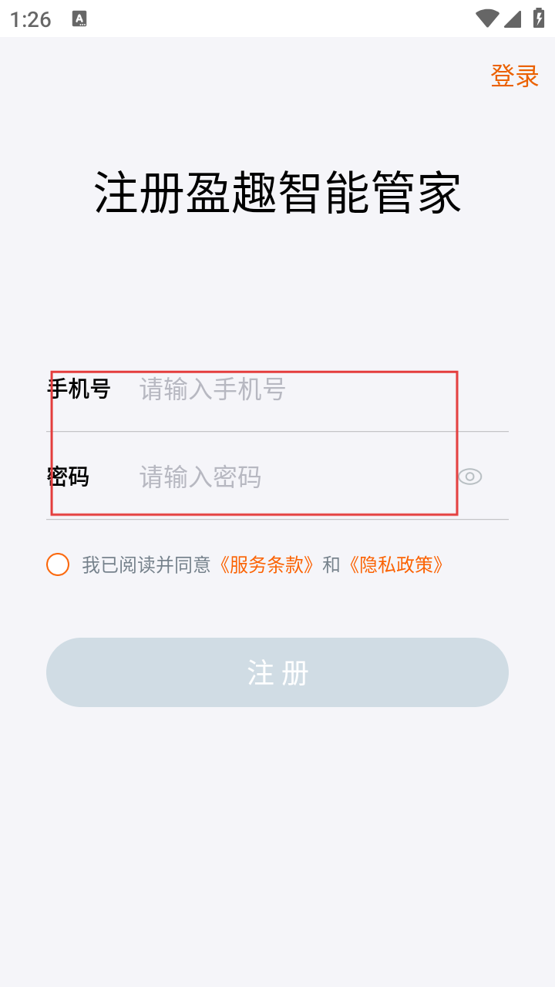The width and height of the screenshot is (555, 987).
Task: Tap the Wi-Fi status bar icon
Action: tap(486, 19)
